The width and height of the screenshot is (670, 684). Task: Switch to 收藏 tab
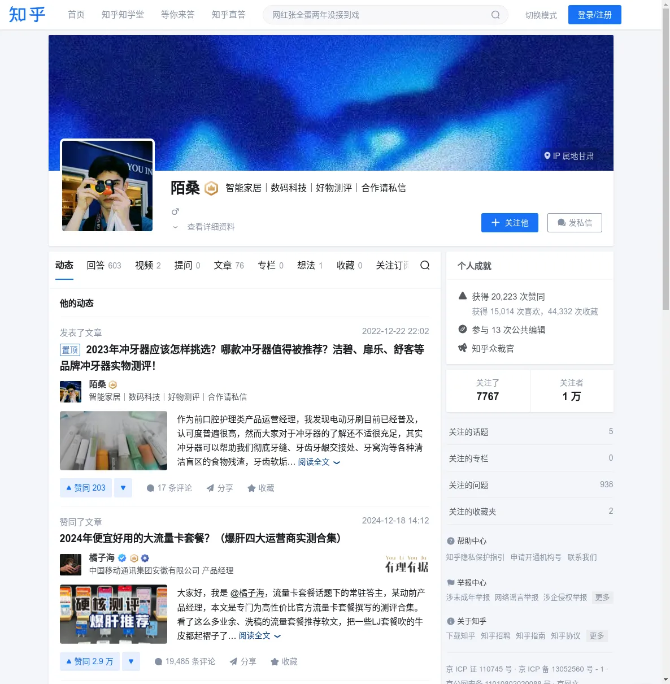coord(350,265)
